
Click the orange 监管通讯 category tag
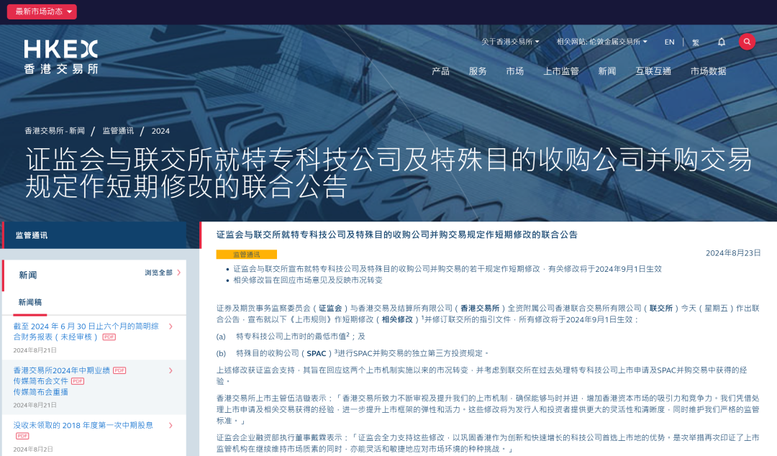pyautogui.click(x=246, y=255)
